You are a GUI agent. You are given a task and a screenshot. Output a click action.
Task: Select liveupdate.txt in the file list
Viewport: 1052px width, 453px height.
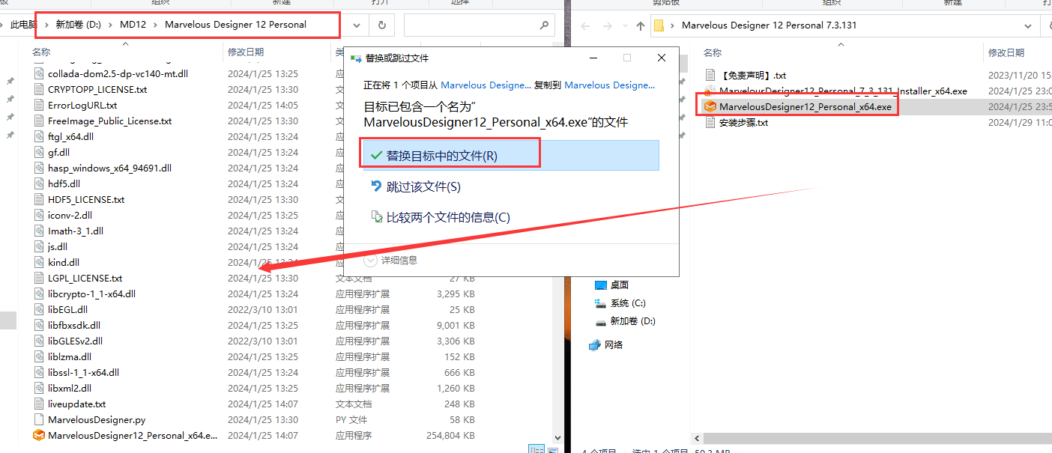(x=76, y=404)
